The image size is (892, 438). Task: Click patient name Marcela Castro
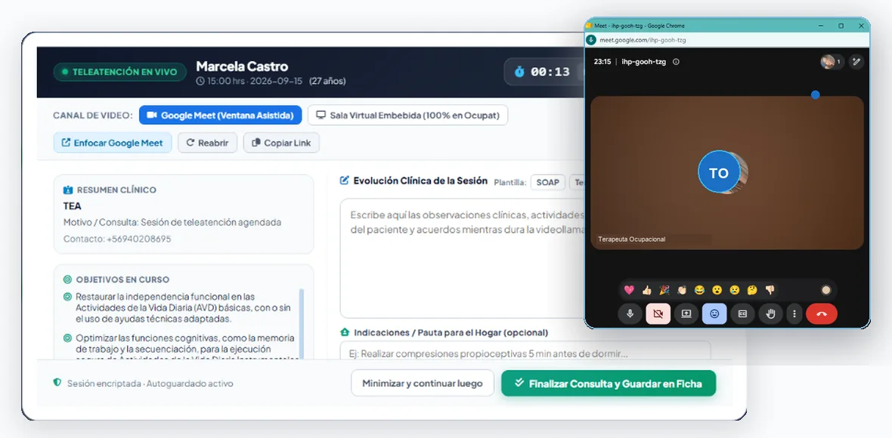pos(242,66)
